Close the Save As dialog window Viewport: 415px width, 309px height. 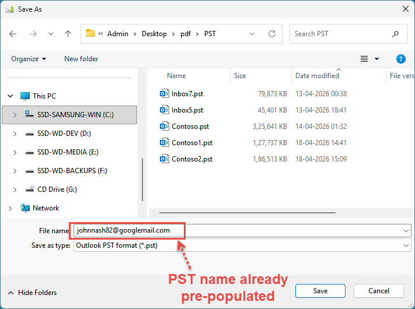pos(406,9)
